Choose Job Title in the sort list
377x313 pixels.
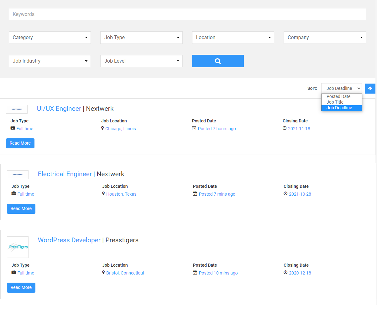click(x=335, y=102)
